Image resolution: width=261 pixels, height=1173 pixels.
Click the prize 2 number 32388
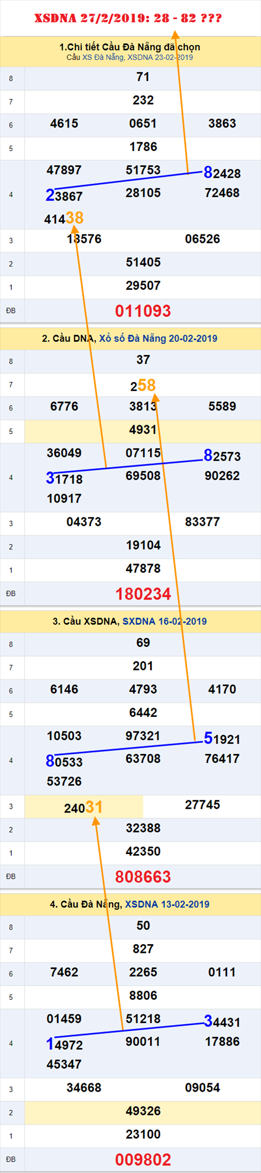(x=143, y=828)
